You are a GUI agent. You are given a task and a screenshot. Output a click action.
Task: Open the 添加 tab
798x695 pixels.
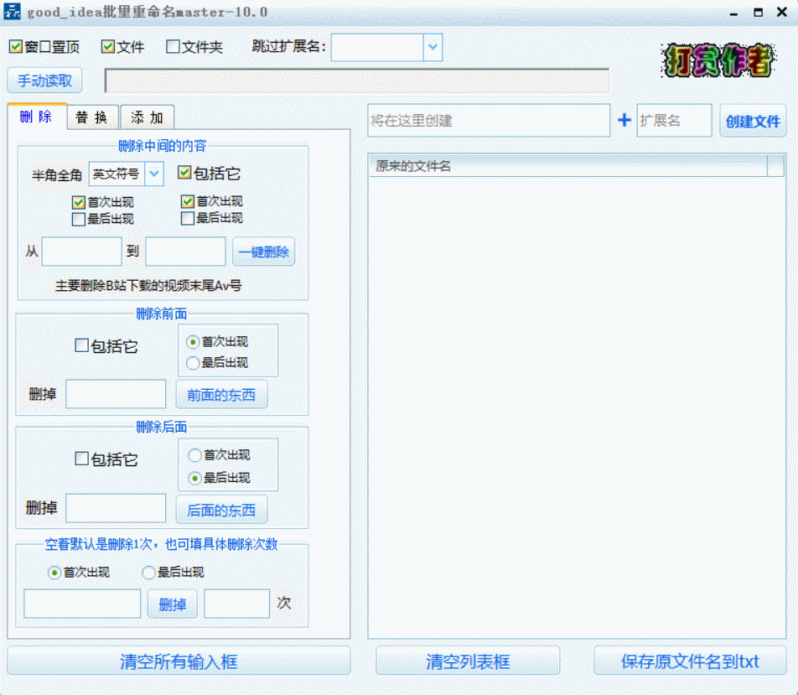(x=147, y=117)
